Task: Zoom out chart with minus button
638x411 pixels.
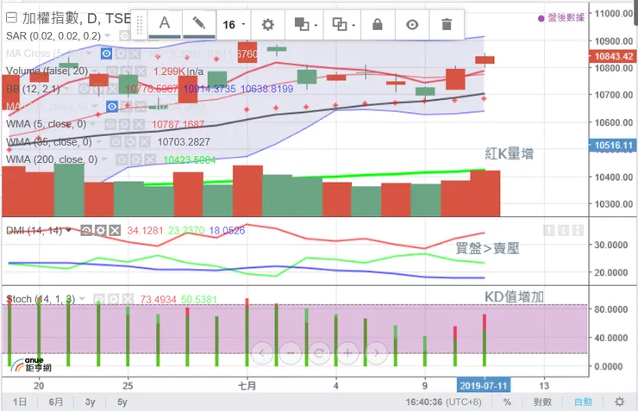Action: [291, 353]
